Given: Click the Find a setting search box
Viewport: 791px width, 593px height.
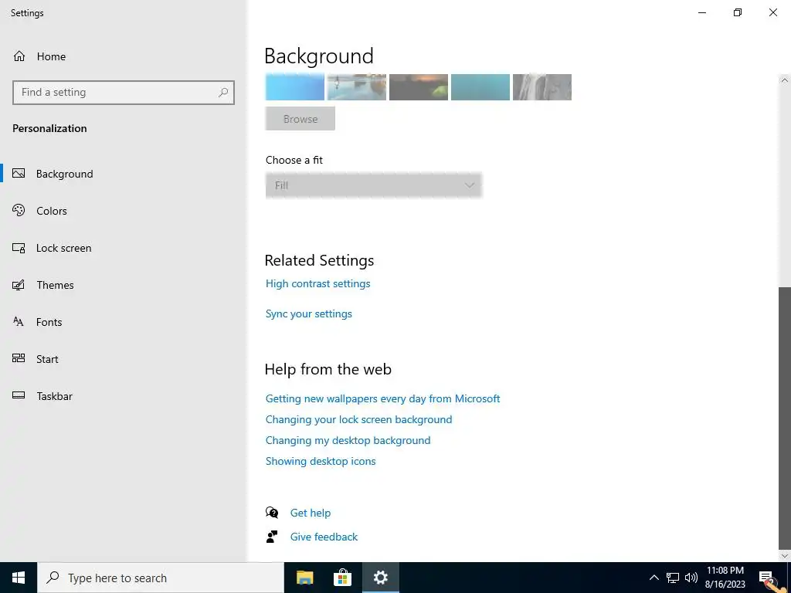Looking at the screenshot, I should point(123,93).
